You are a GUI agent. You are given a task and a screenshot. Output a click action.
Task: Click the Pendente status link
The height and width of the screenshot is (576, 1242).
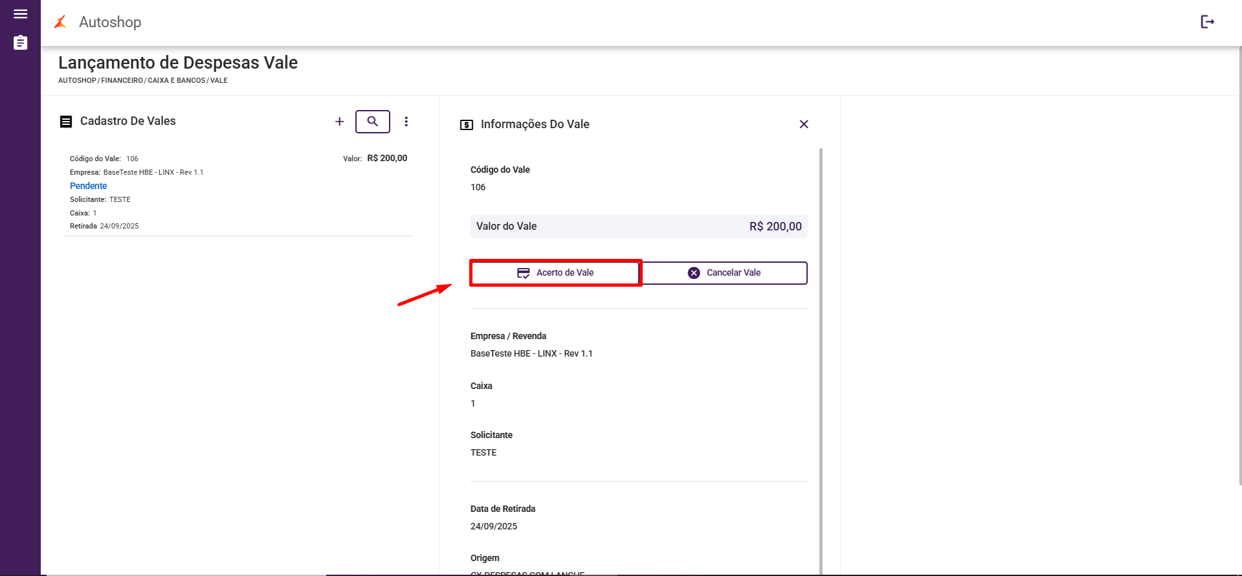tap(89, 186)
